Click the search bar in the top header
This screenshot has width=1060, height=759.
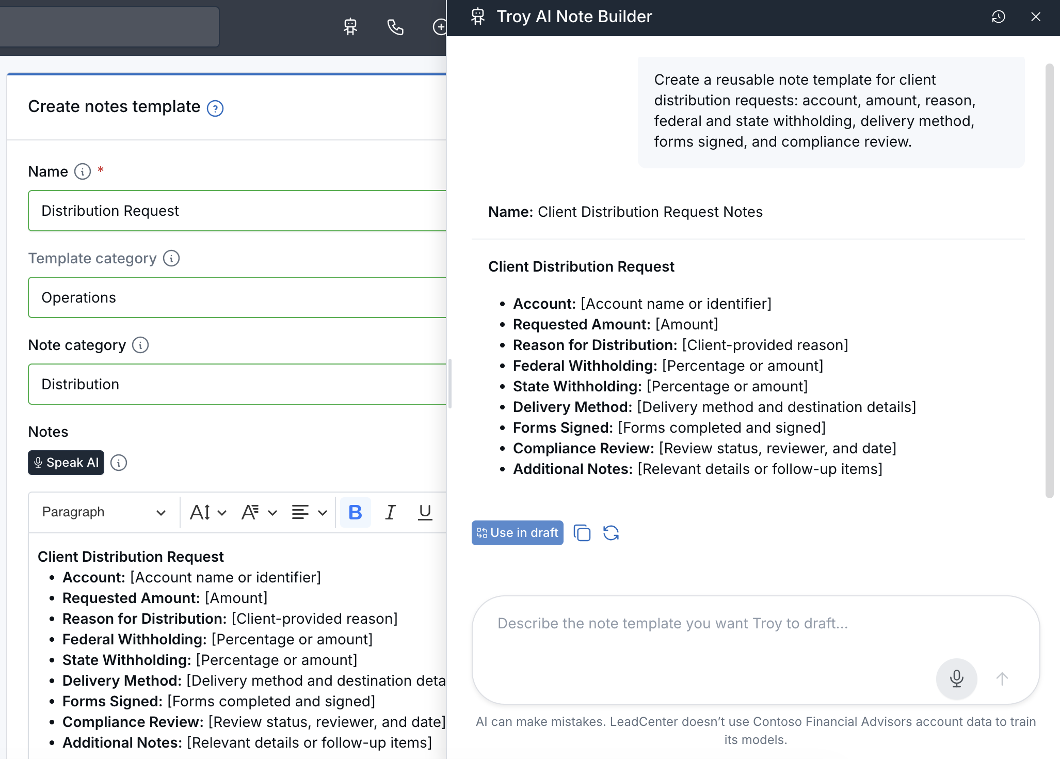109,27
